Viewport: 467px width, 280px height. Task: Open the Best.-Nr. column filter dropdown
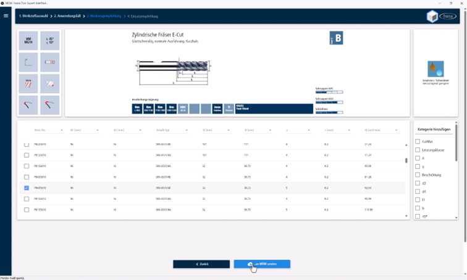(62, 130)
